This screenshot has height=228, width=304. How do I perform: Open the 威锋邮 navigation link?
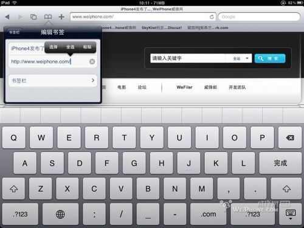[210, 88]
